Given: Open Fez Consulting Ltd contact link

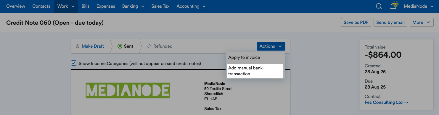Looking at the screenshot, I should coord(386,102).
